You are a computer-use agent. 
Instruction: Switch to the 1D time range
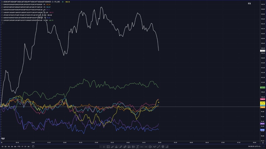coord(2,146)
